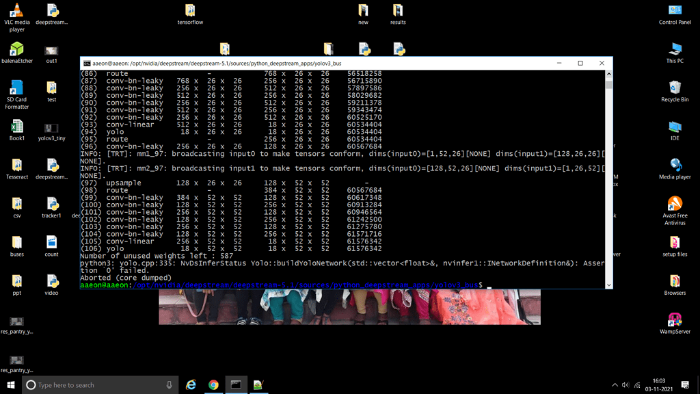This screenshot has height=394, width=700.
Task: Launch Internet Explorer from the taskbar
Action: (x=191, y=384)
